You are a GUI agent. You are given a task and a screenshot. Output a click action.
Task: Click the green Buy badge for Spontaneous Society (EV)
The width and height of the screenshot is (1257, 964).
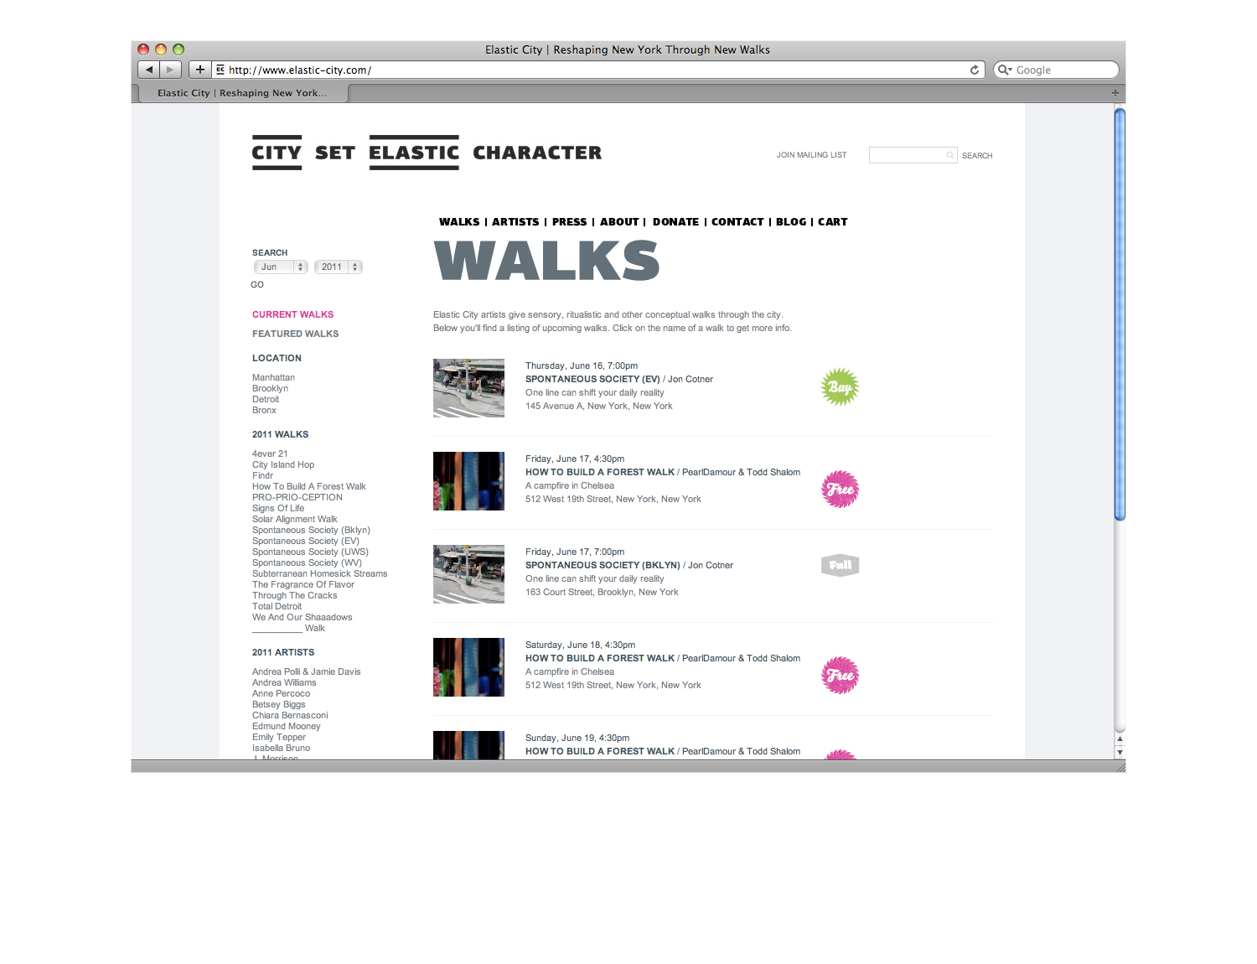point(840,386)
